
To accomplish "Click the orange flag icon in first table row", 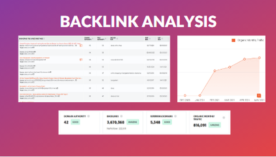I will pos(81,46).
